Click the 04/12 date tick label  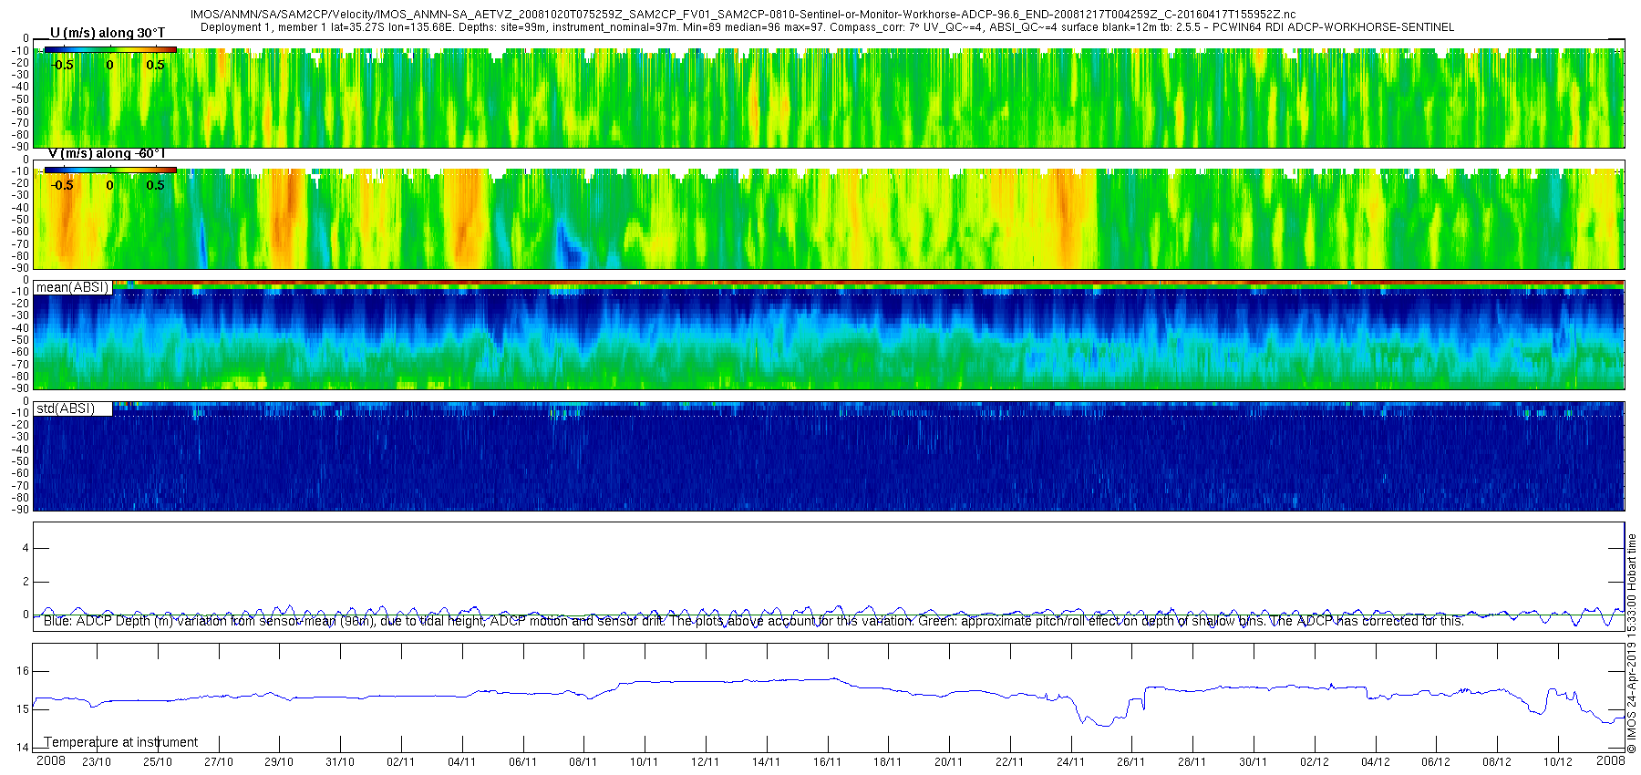pyautogui.click(x=1376, y=762)
